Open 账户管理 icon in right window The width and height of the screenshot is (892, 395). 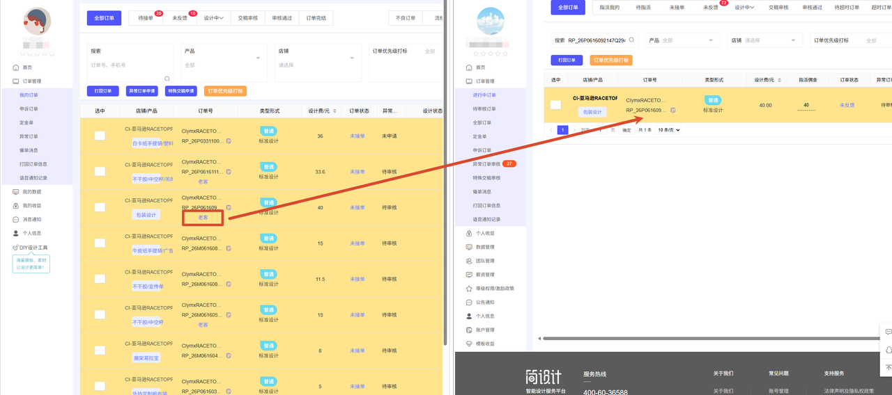tap(469, 330)
